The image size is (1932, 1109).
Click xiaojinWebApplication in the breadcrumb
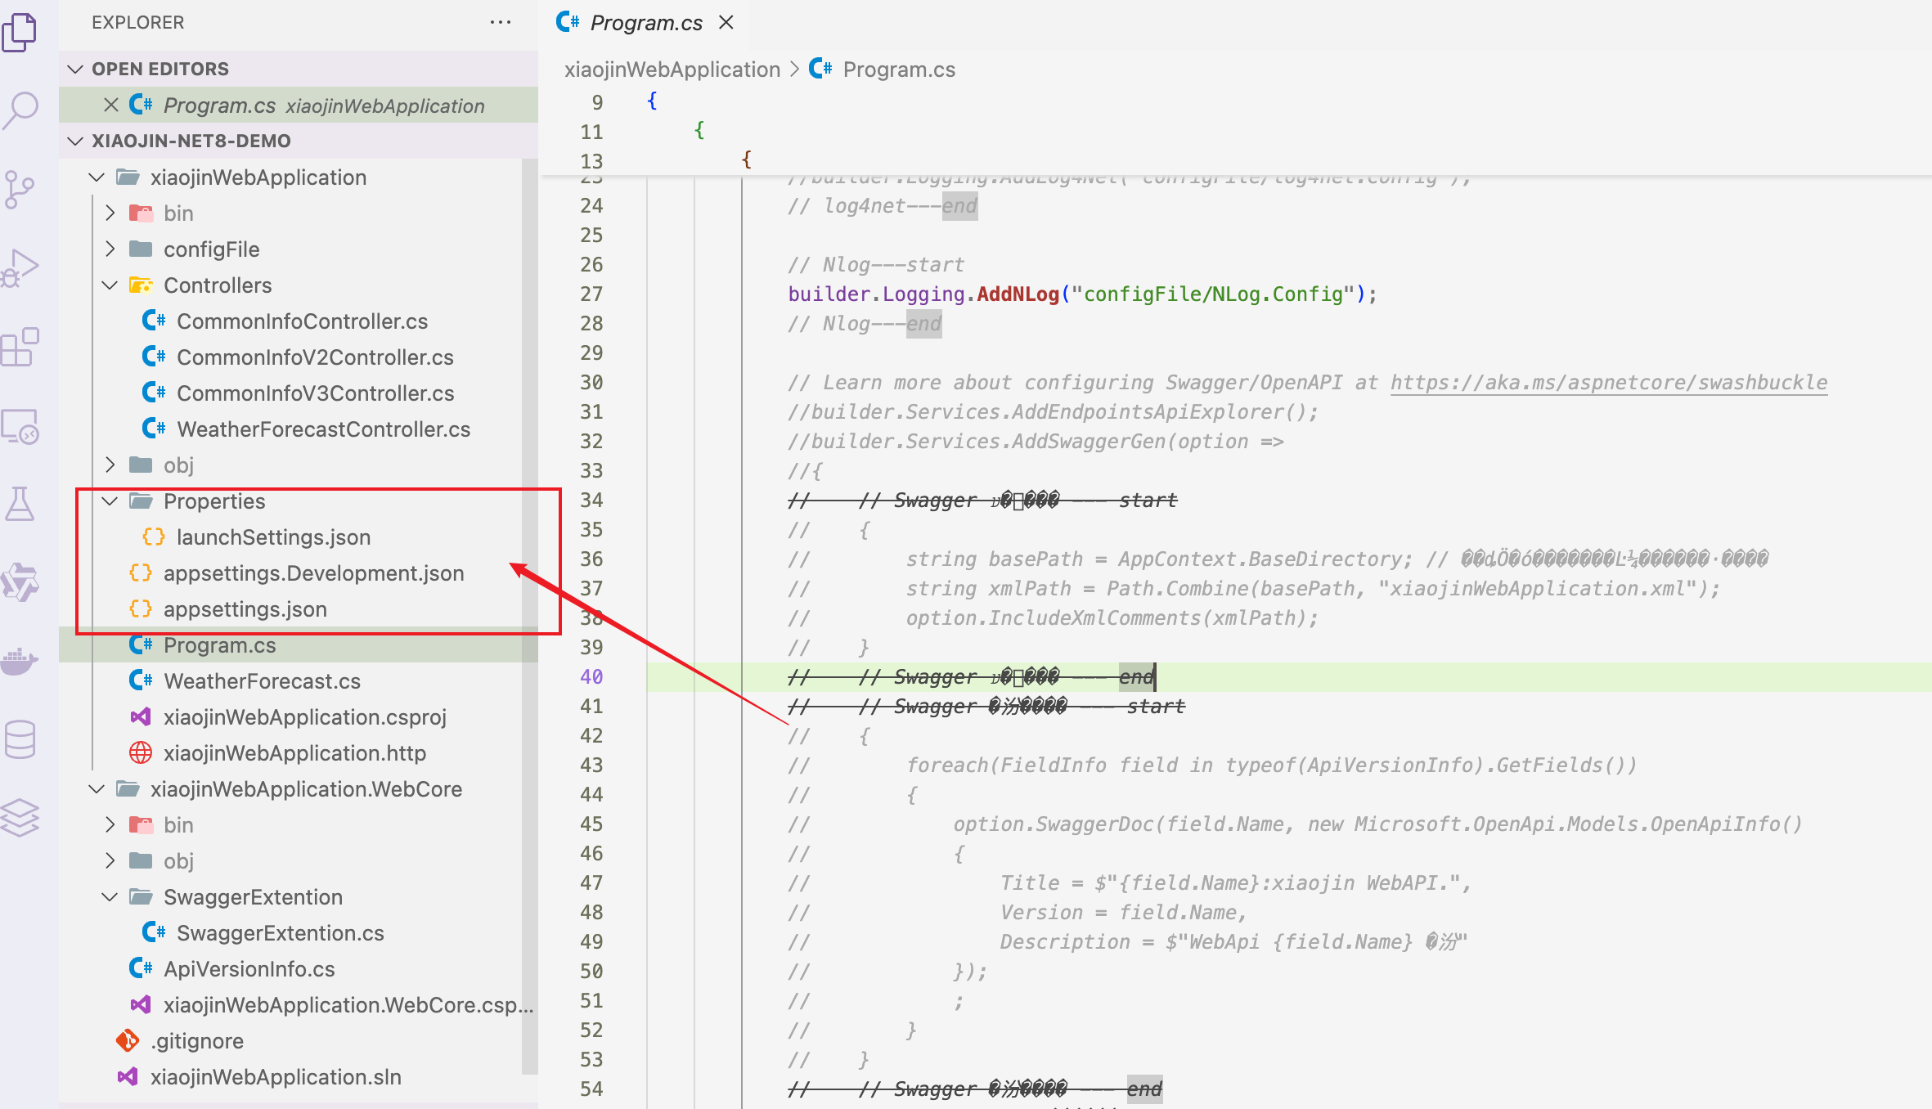(672, 70)
